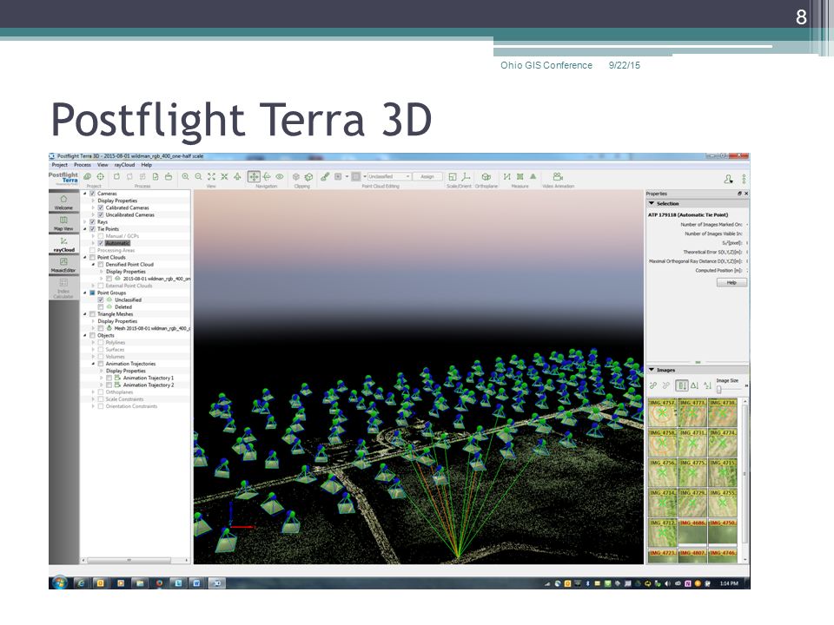Toggle the Rays checkbox
Viewport: 834px width, 625px height.
pyautogui.click(x=93, y=221)
